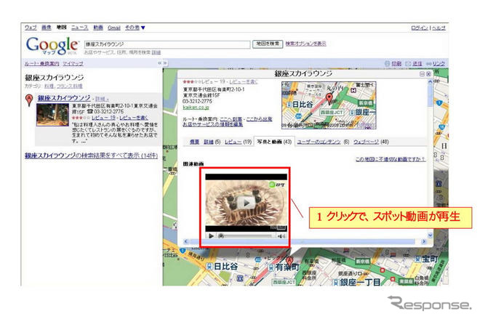Viewport: 480px width, 319px height.
Task: Minimize the info window with the minus icon
Action: pyautogui.click(x=422, y=73)
